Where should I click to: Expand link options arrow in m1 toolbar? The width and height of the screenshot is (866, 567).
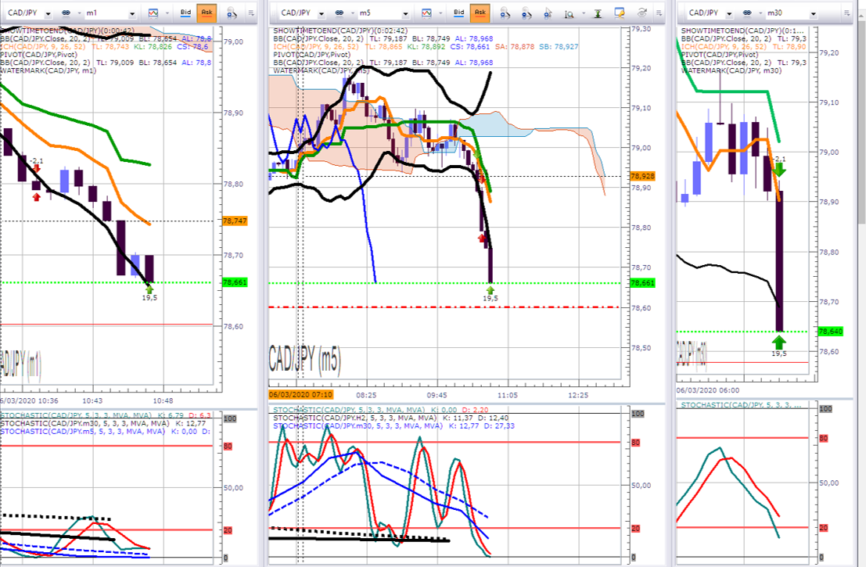point(78,13)
